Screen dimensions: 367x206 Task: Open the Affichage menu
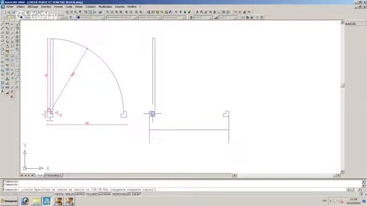(x=33, y=7)
